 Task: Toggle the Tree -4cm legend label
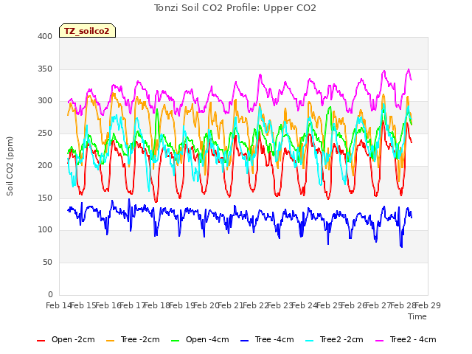tap(274, 339)
